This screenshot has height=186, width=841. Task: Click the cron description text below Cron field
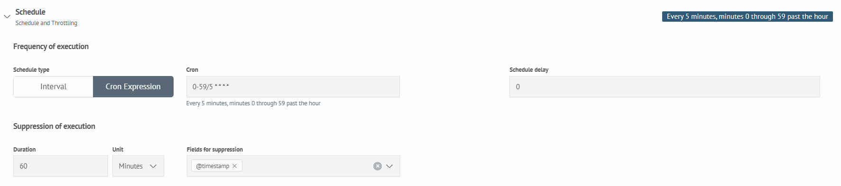253,103
